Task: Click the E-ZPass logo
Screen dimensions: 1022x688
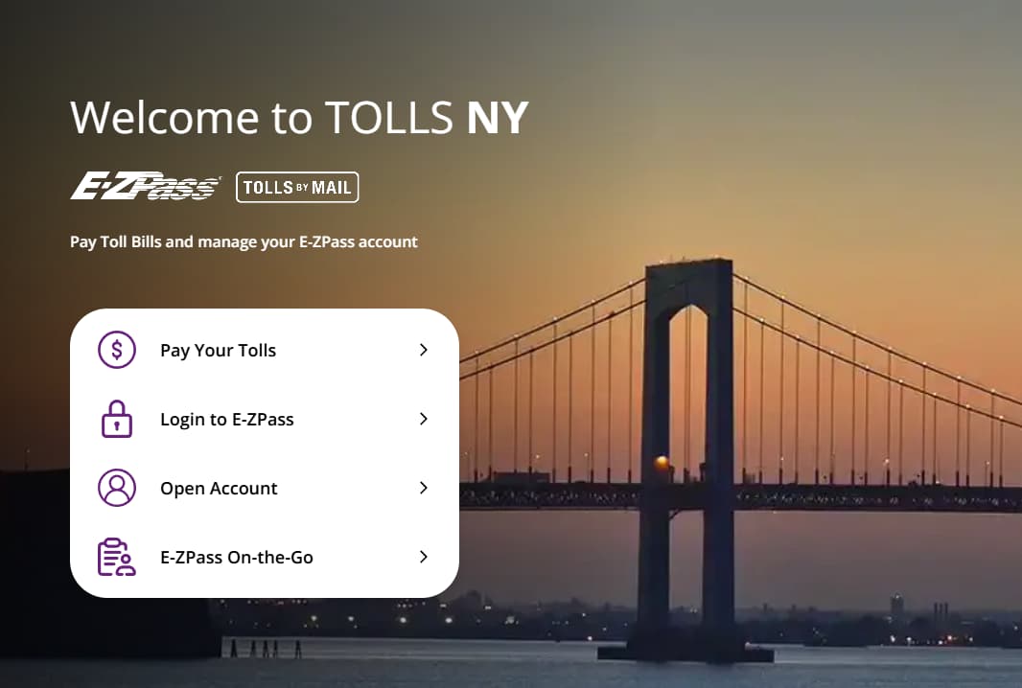Action: click(146, 187)
